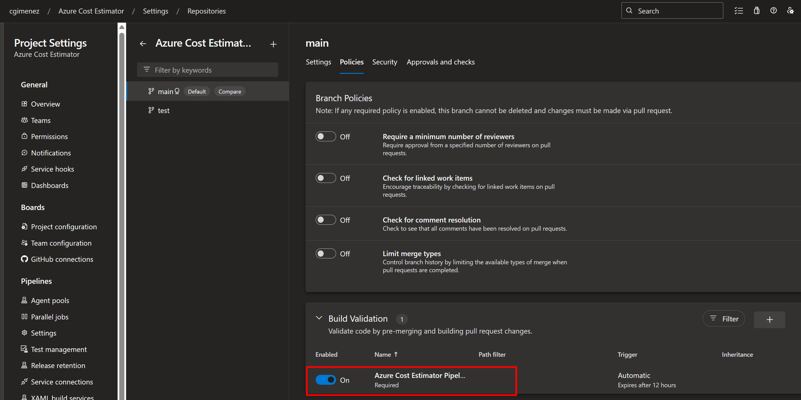Click the Enabled column header
This screenshot has width=801, height=400.
pos(326,354)
